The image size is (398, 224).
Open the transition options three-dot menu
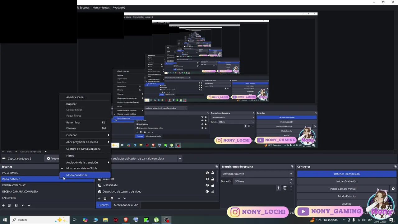click(291, 188)
